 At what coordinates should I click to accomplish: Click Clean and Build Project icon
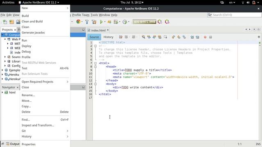pyautogui.click(x=94, y=22)
